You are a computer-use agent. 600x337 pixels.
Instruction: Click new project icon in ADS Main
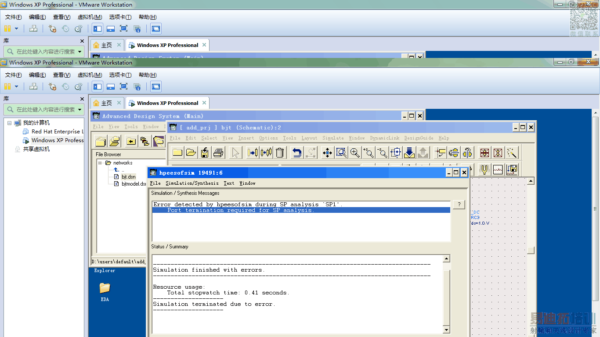coord(101,141)
